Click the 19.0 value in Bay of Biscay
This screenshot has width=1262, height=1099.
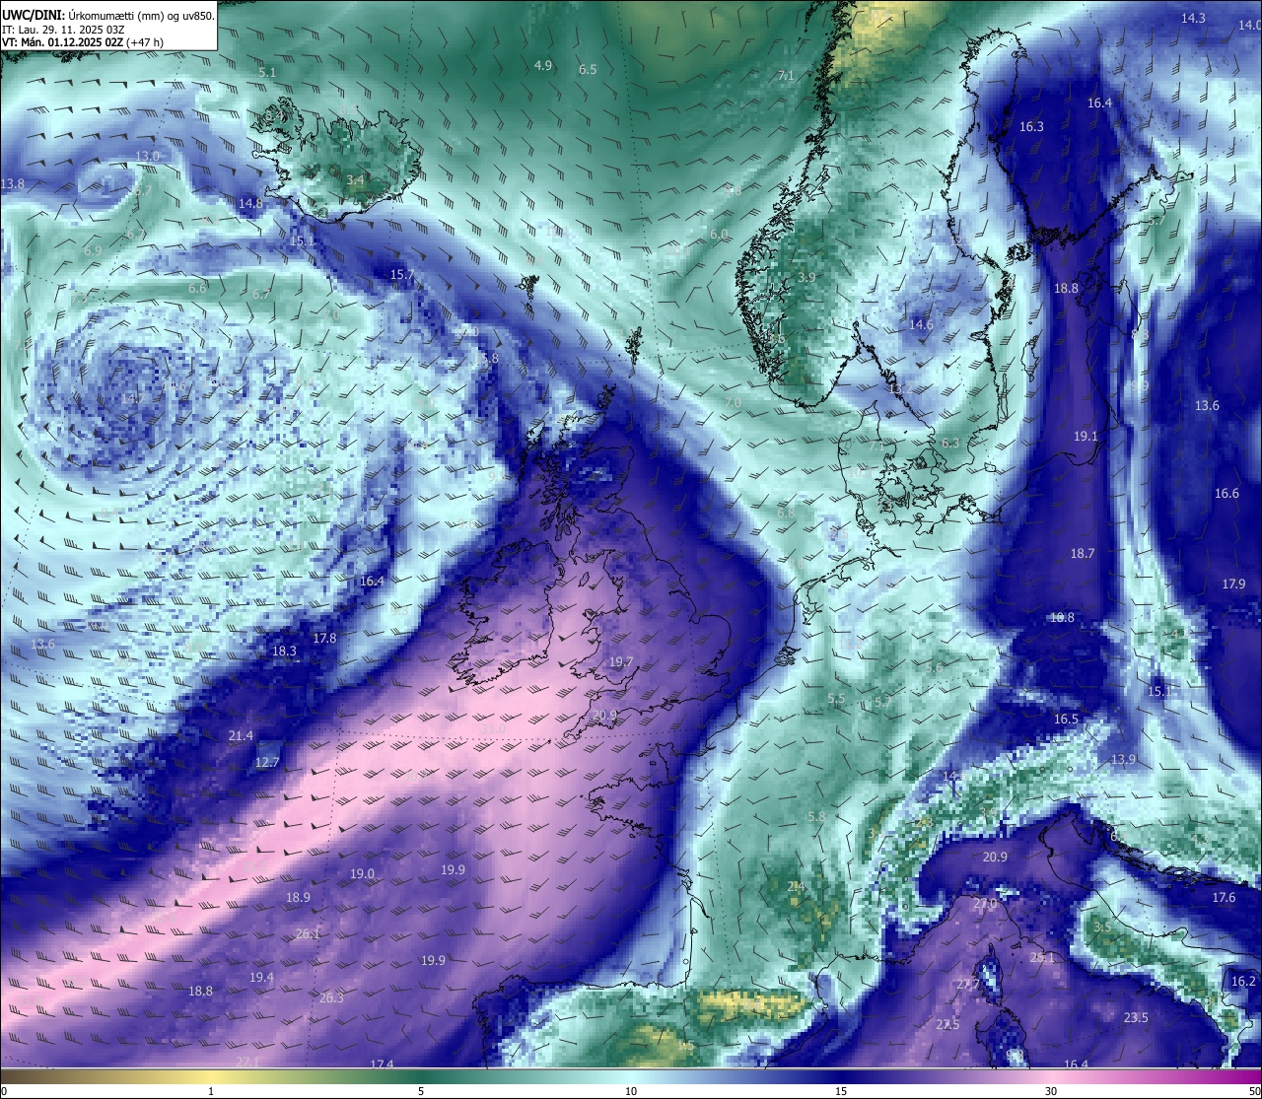362,874
